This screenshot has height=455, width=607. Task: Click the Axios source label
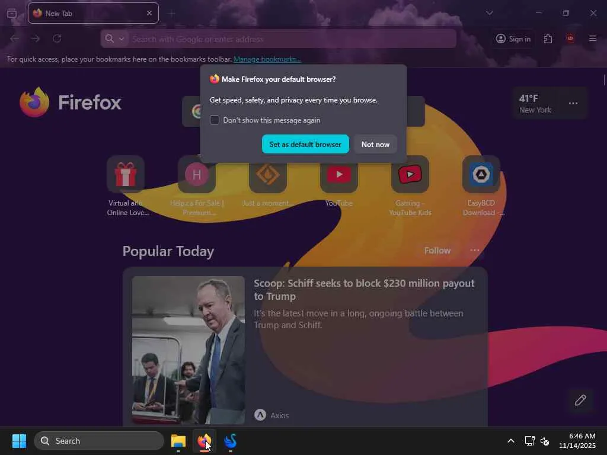click(x=280, y=415)
